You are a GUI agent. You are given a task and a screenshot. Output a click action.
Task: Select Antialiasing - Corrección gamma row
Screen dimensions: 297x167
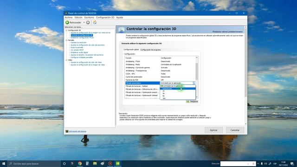pos(160,68)
